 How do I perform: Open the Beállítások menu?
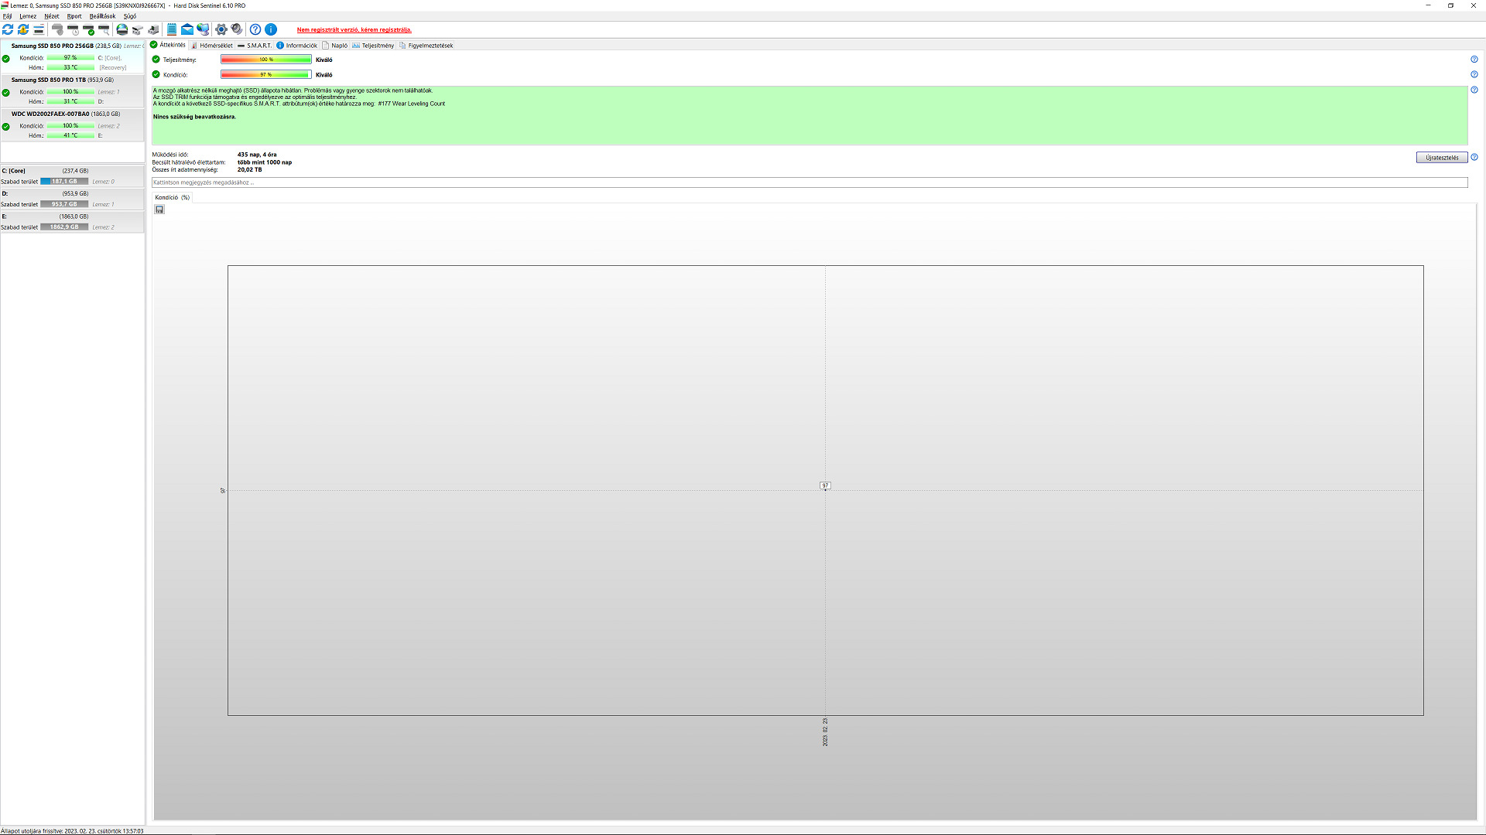coord(102,16)
